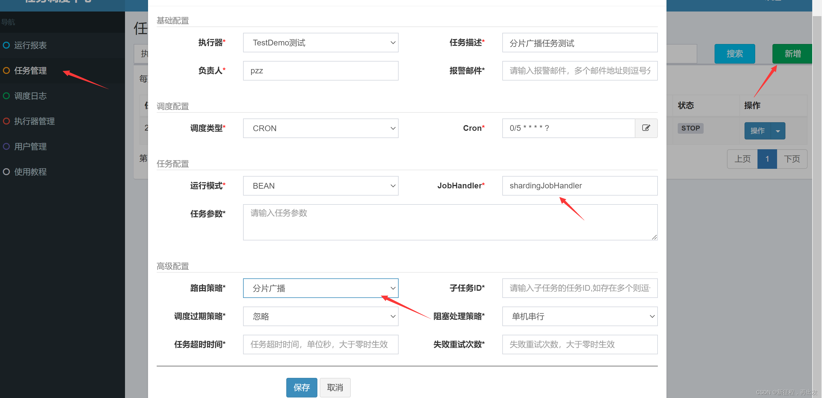The width and height of the screenshot is (822, 398).
Task: Click the orange circle icon beside 任务管理
Action: [x=6, y=70]
